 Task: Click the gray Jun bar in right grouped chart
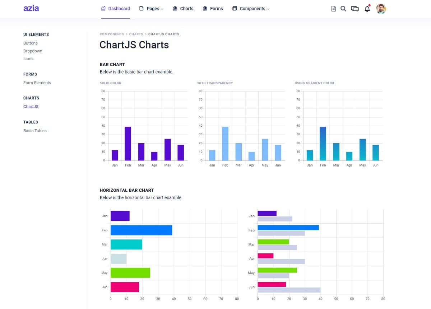click(x=289, y=290)
